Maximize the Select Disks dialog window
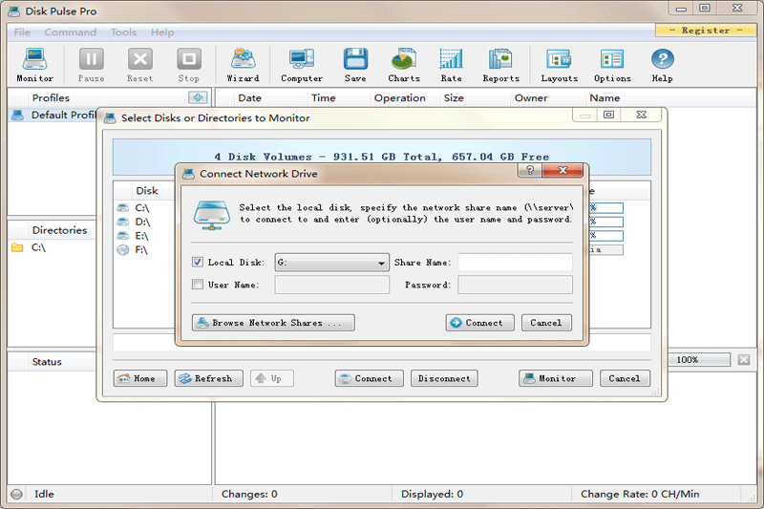The width and height of the screenshot is (764, 509). click(608, 115)
